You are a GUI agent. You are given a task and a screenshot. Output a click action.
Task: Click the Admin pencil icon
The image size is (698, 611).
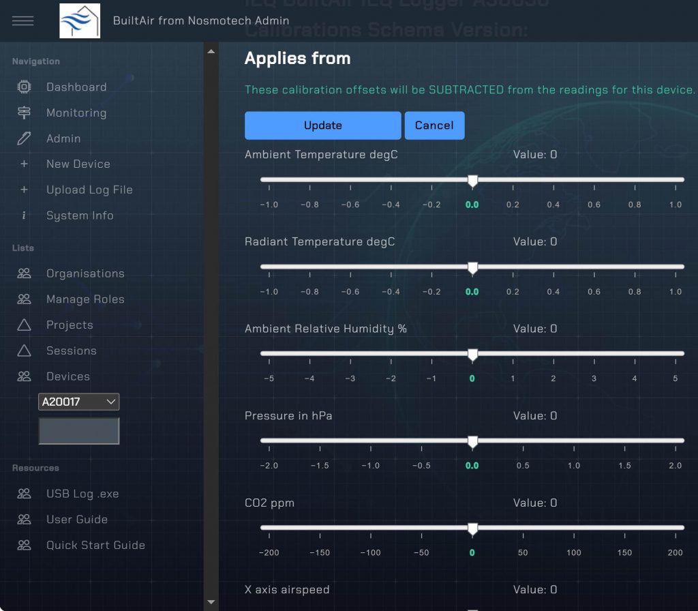click(24, 138)
